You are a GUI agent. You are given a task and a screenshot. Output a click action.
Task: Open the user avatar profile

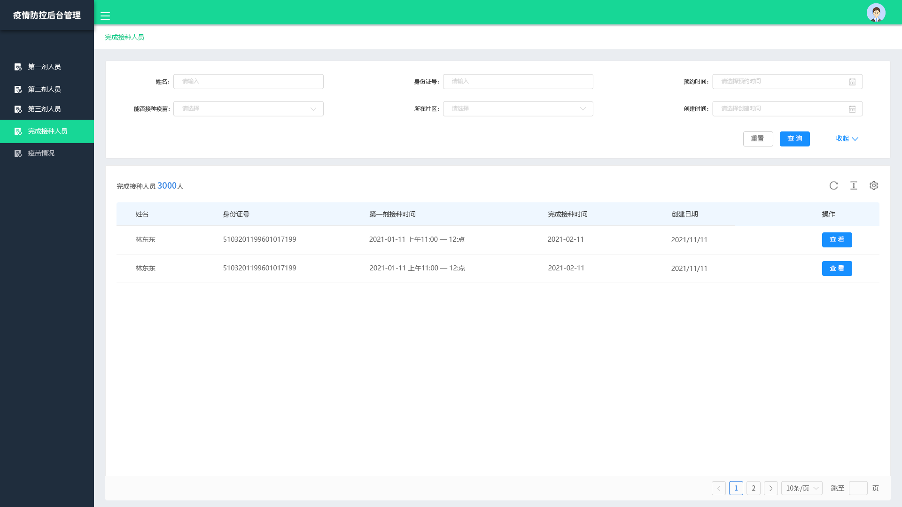(876, 13)
